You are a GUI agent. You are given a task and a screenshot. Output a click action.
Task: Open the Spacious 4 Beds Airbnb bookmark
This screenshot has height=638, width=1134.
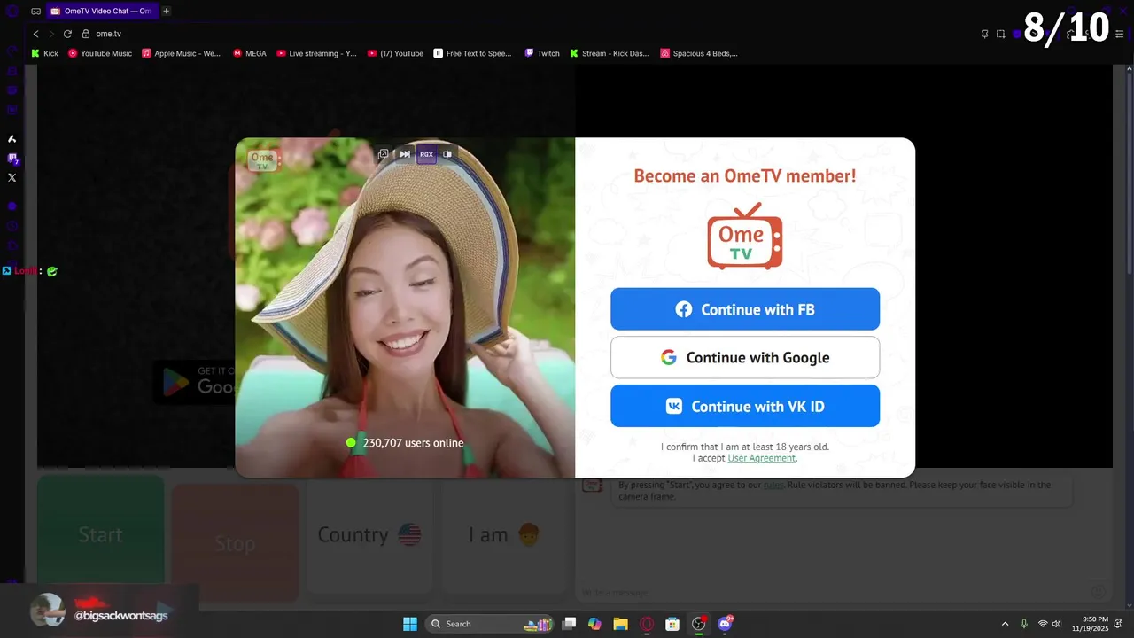(x=699, y=53)
